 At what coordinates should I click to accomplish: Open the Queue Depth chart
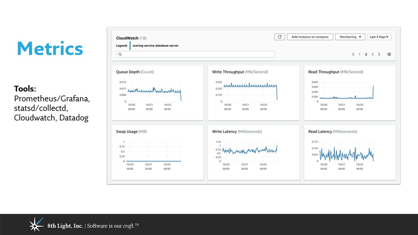pos(158,93)
